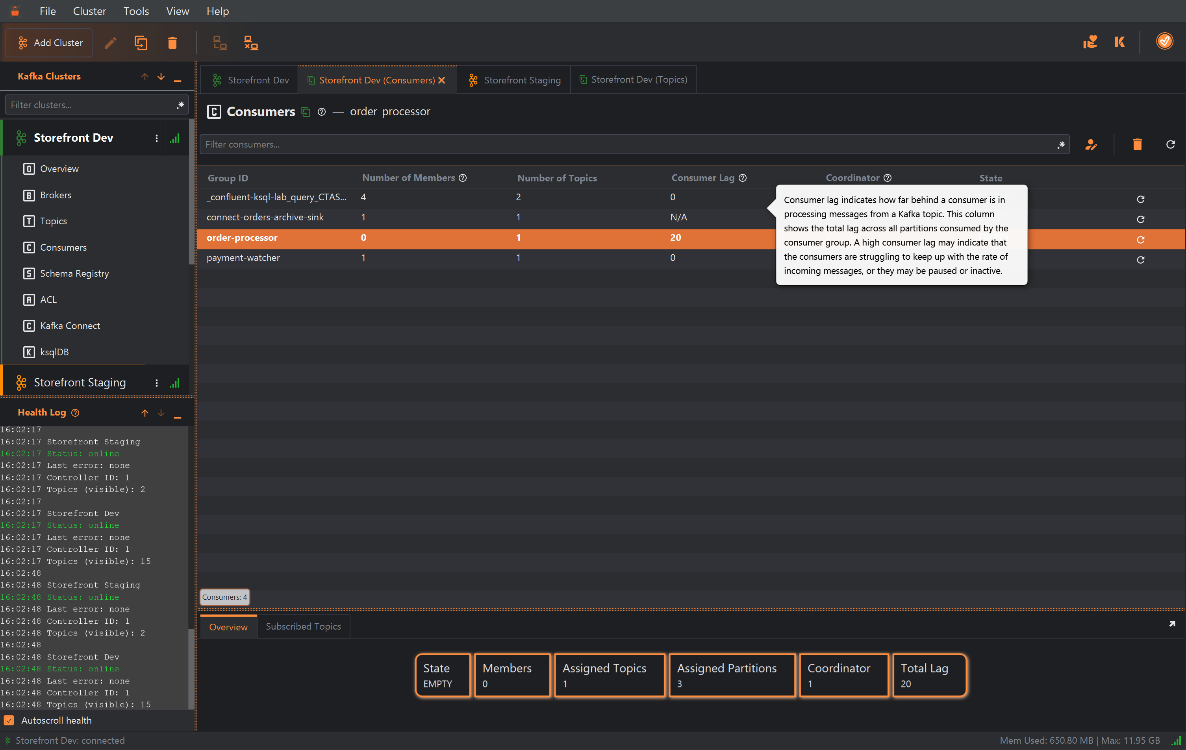Open the Tools menu
This screenshot has height=750, width=1186.
[x=136, y=11]
